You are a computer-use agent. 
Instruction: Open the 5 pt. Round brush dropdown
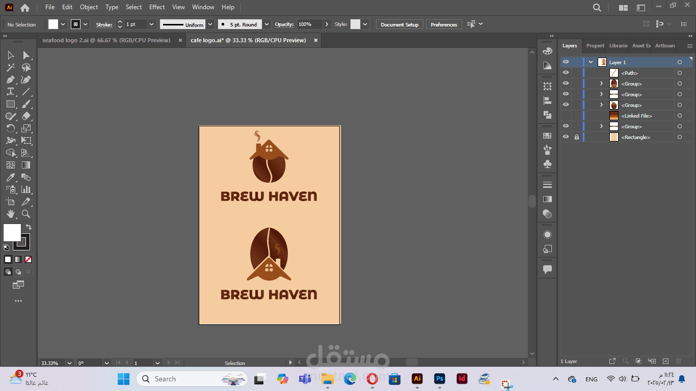point(267,24)
